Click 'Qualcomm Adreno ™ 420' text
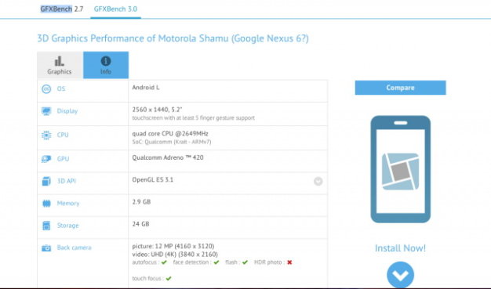This screenshot has height=289, width=491. 168,157
